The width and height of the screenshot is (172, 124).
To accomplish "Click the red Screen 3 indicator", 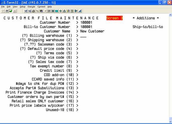I will (x=115, y=18).
